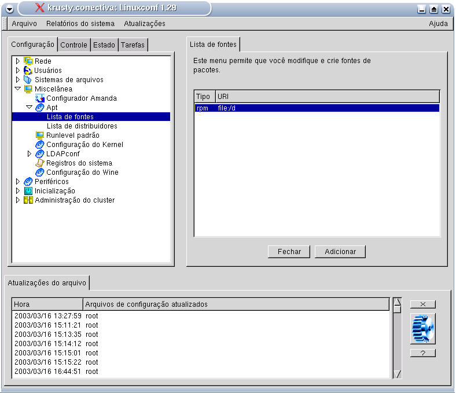This screenshot has width=456, height=393.
Task: Open the Atualizações menu
Action: point(145,24)
